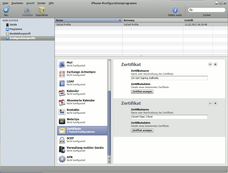Screen dimensions: 228x173
Task: Remove first certificate with minus button
Action: 210,64
